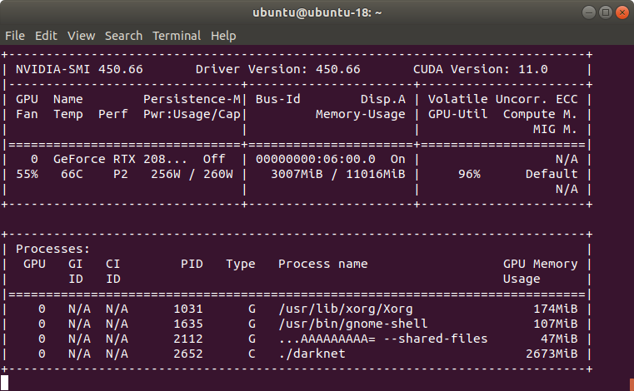This screenshot has height=391, width=634.
Task: Click the 47MiB memory usage value
Action: [x=559, y=339]
